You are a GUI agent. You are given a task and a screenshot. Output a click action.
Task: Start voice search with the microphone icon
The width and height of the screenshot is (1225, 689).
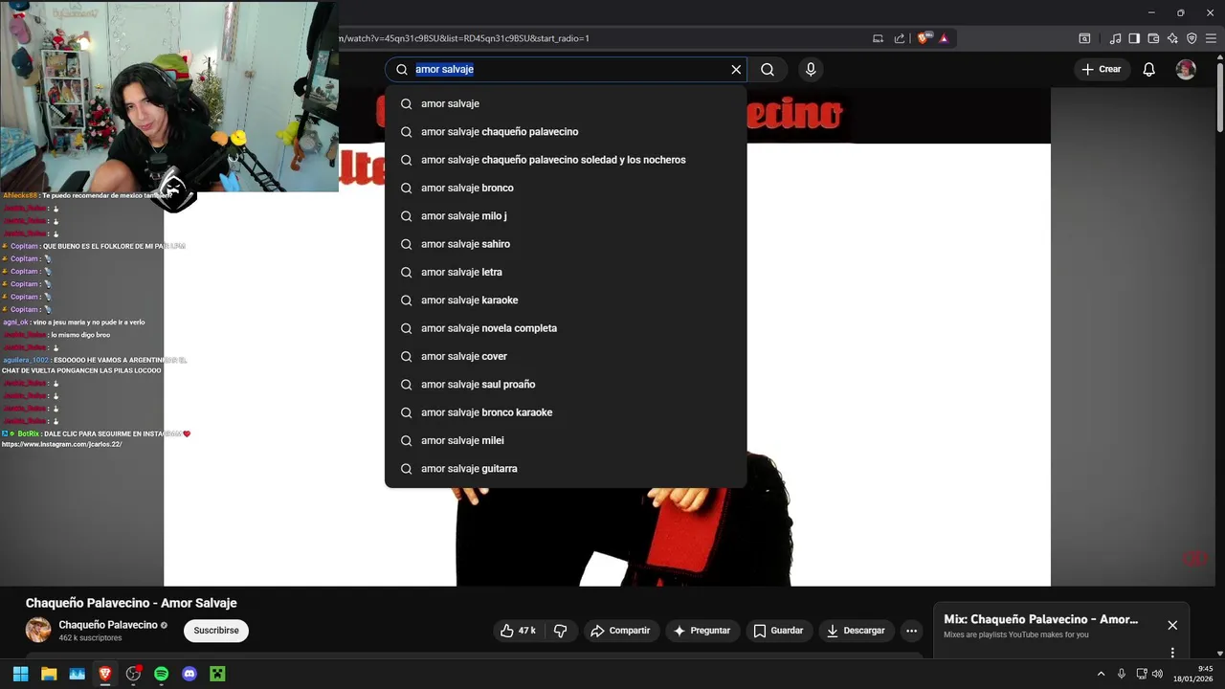811,69
